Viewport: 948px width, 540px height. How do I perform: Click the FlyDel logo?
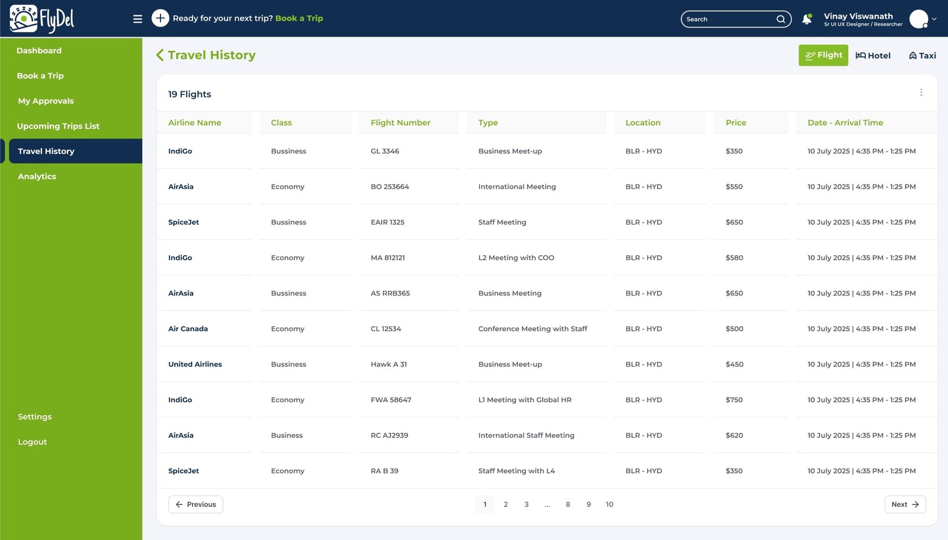(41, 19)
